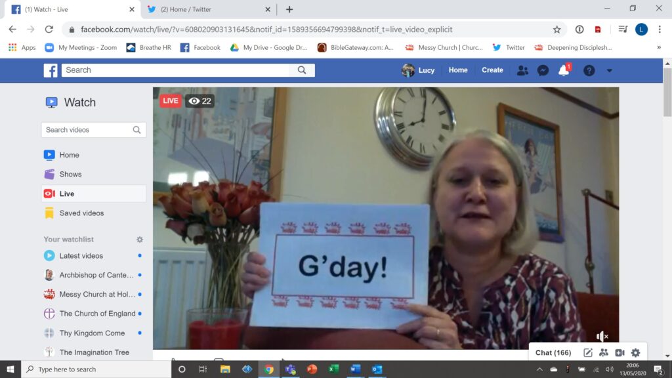Show hidden system tray icons
Image resolution: width=672 pixels, height=378 pixels.
tap(539, 369)
